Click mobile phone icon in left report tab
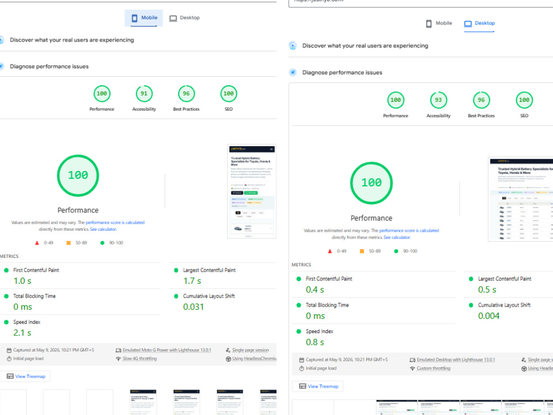 [134, 18]
